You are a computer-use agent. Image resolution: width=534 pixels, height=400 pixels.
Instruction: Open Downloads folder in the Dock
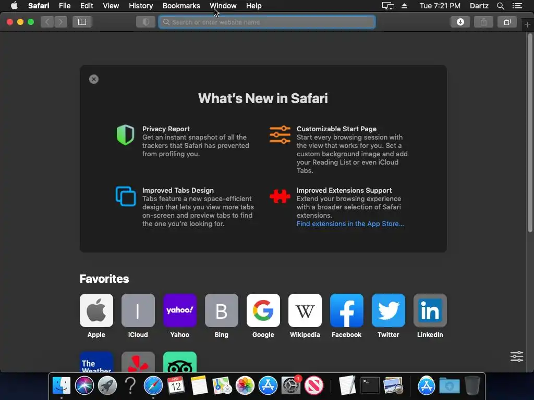[449, 385]
